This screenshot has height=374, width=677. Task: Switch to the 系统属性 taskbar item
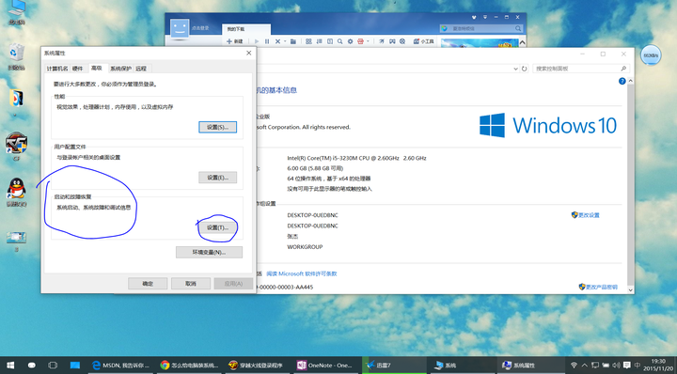[530, 366]
